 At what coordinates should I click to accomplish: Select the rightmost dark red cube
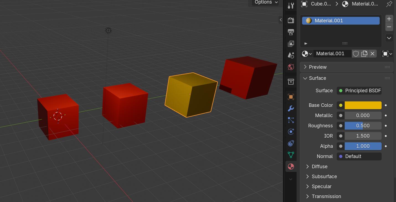[x=248, y=78]
